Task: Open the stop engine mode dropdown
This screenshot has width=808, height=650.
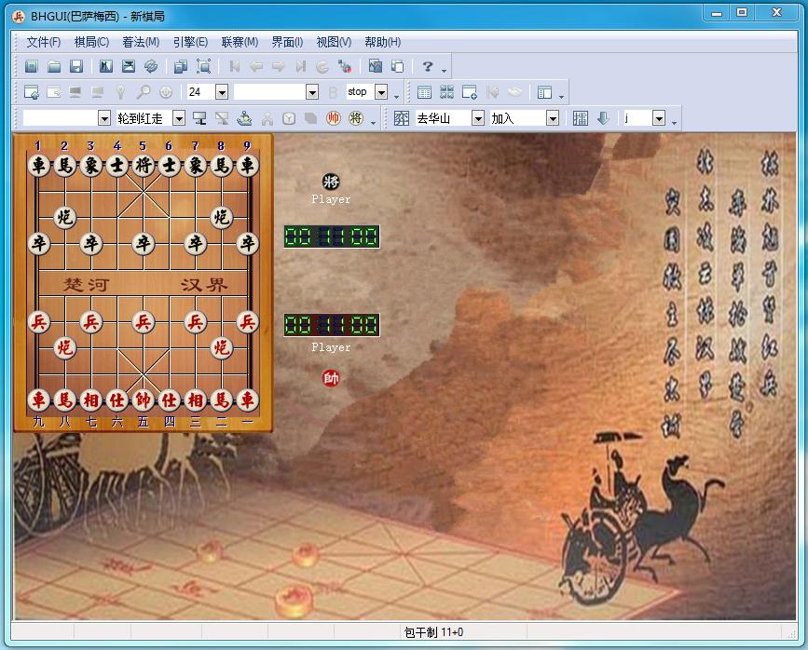Action: pos(383,90)
